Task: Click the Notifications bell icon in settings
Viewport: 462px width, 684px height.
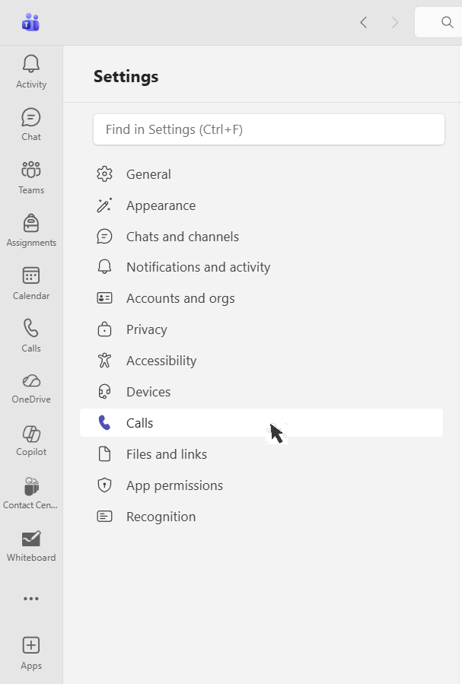Action: [x=104, y=267]
